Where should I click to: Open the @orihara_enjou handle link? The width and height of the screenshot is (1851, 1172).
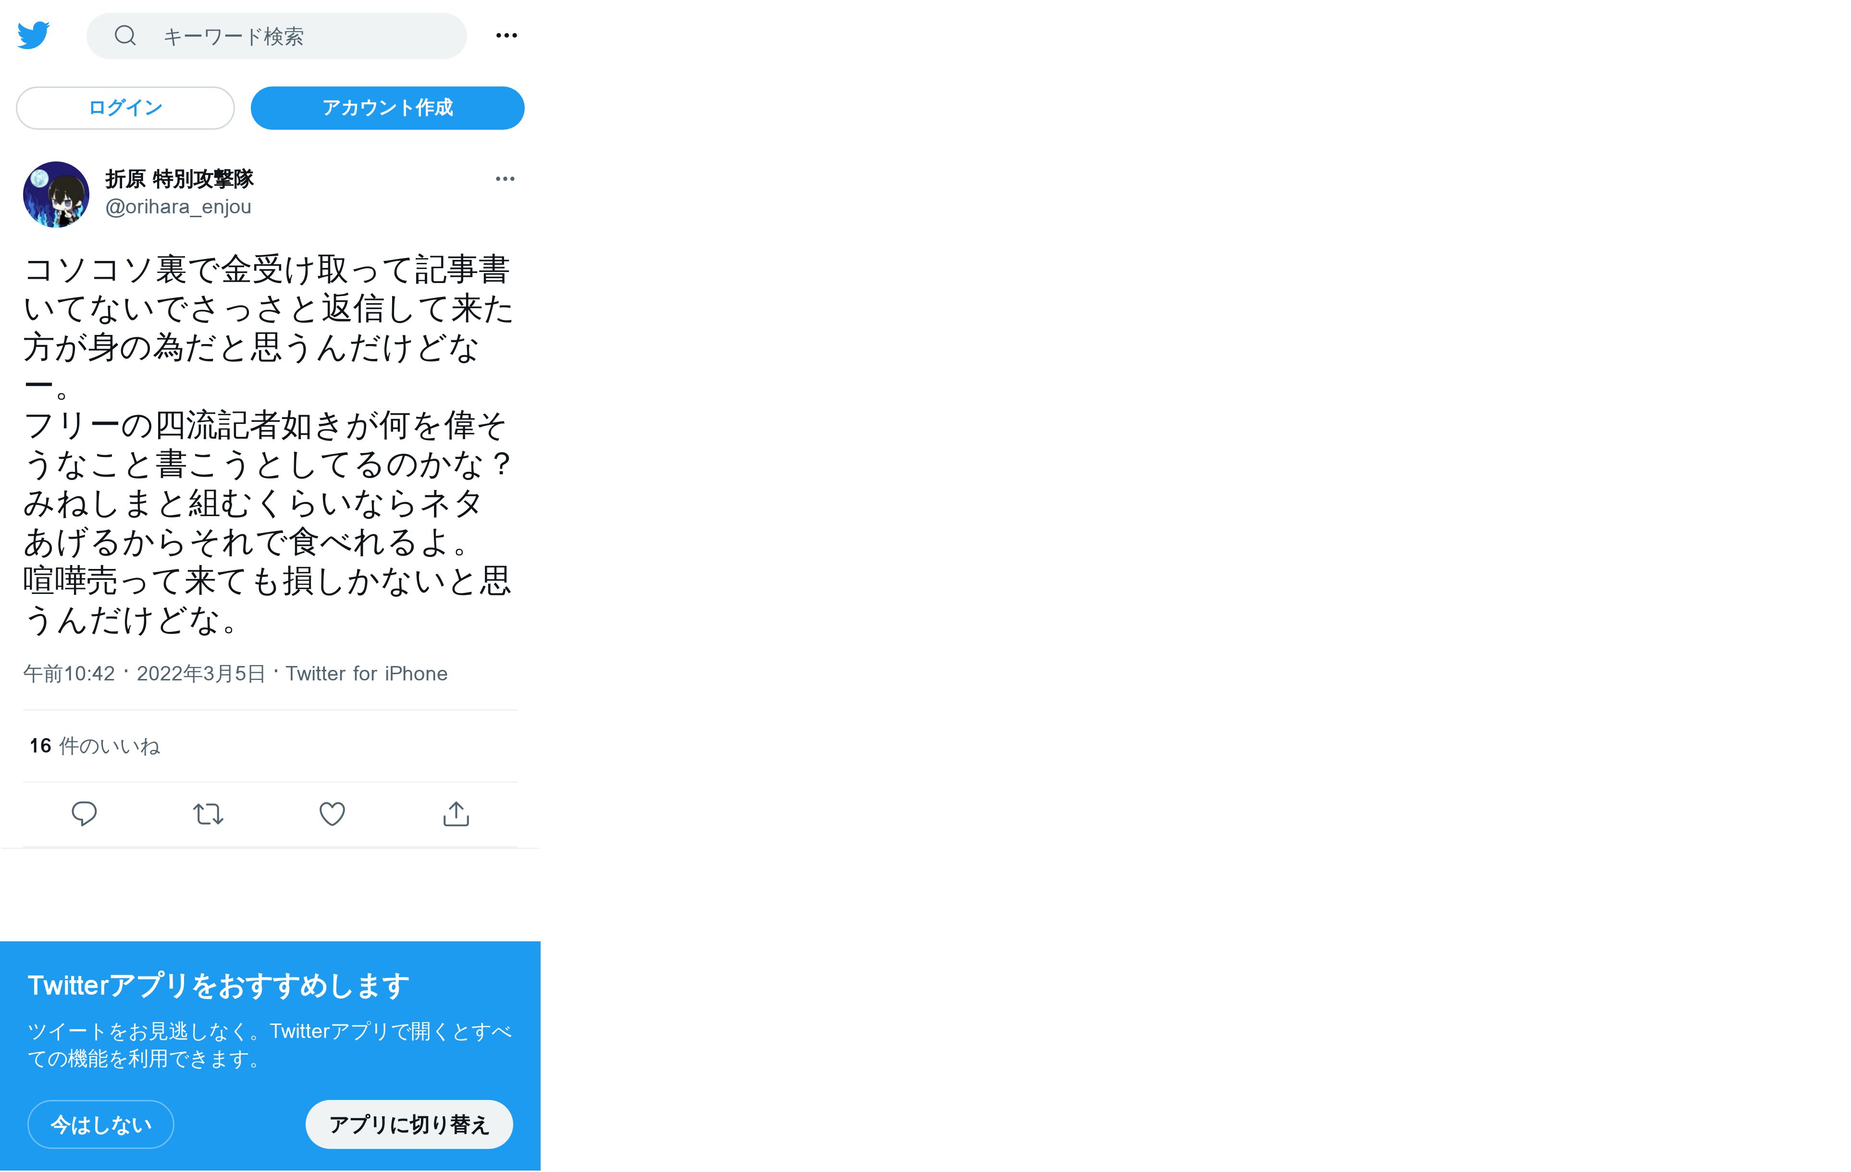(178, 208)
